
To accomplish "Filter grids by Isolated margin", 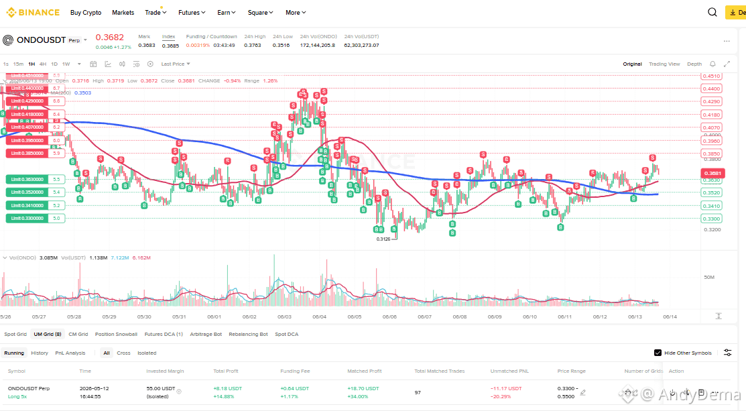I will point(147,353).
